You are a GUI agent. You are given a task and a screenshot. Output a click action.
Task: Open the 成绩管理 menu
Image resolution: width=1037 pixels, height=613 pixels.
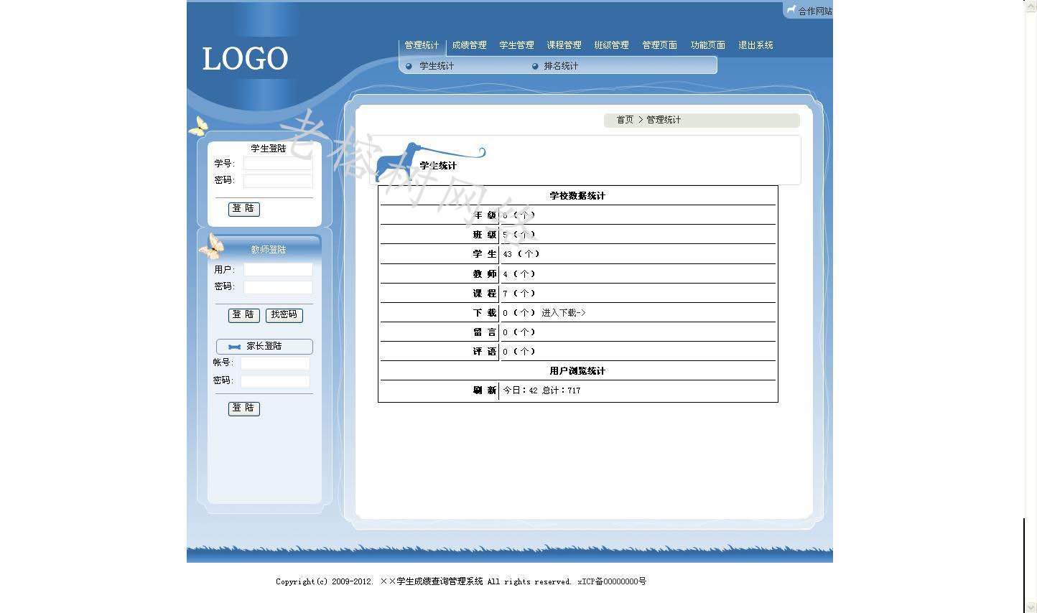(x=469, y=45)
